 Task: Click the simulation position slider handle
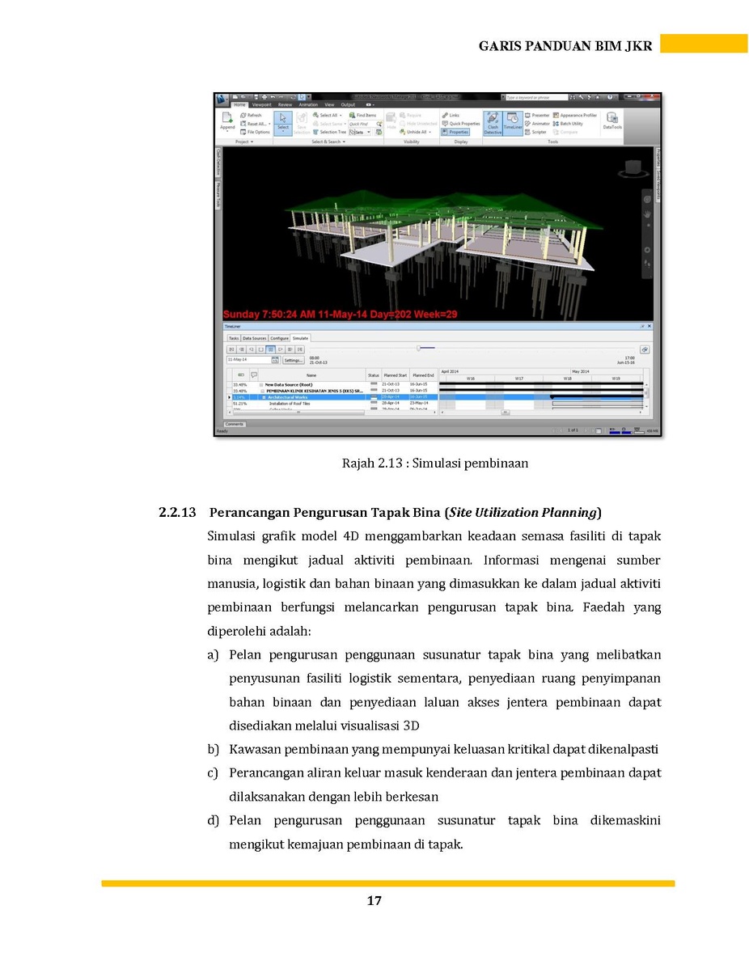point(418,348)
